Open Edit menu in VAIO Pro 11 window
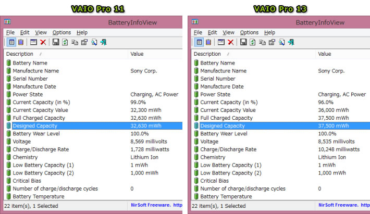The width and height of the screenshot is (370, 214). point(24,32)
